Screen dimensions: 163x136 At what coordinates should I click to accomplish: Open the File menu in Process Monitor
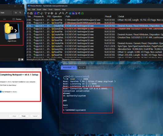[x=29, y=10]
